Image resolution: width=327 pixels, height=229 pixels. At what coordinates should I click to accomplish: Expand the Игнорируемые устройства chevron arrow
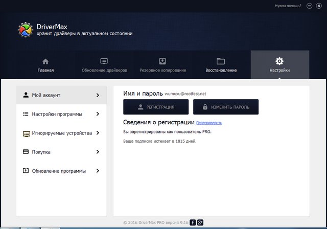click(x=98, y=133)
